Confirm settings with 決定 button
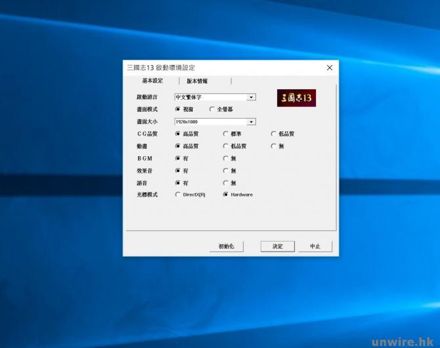 [278, 246]
